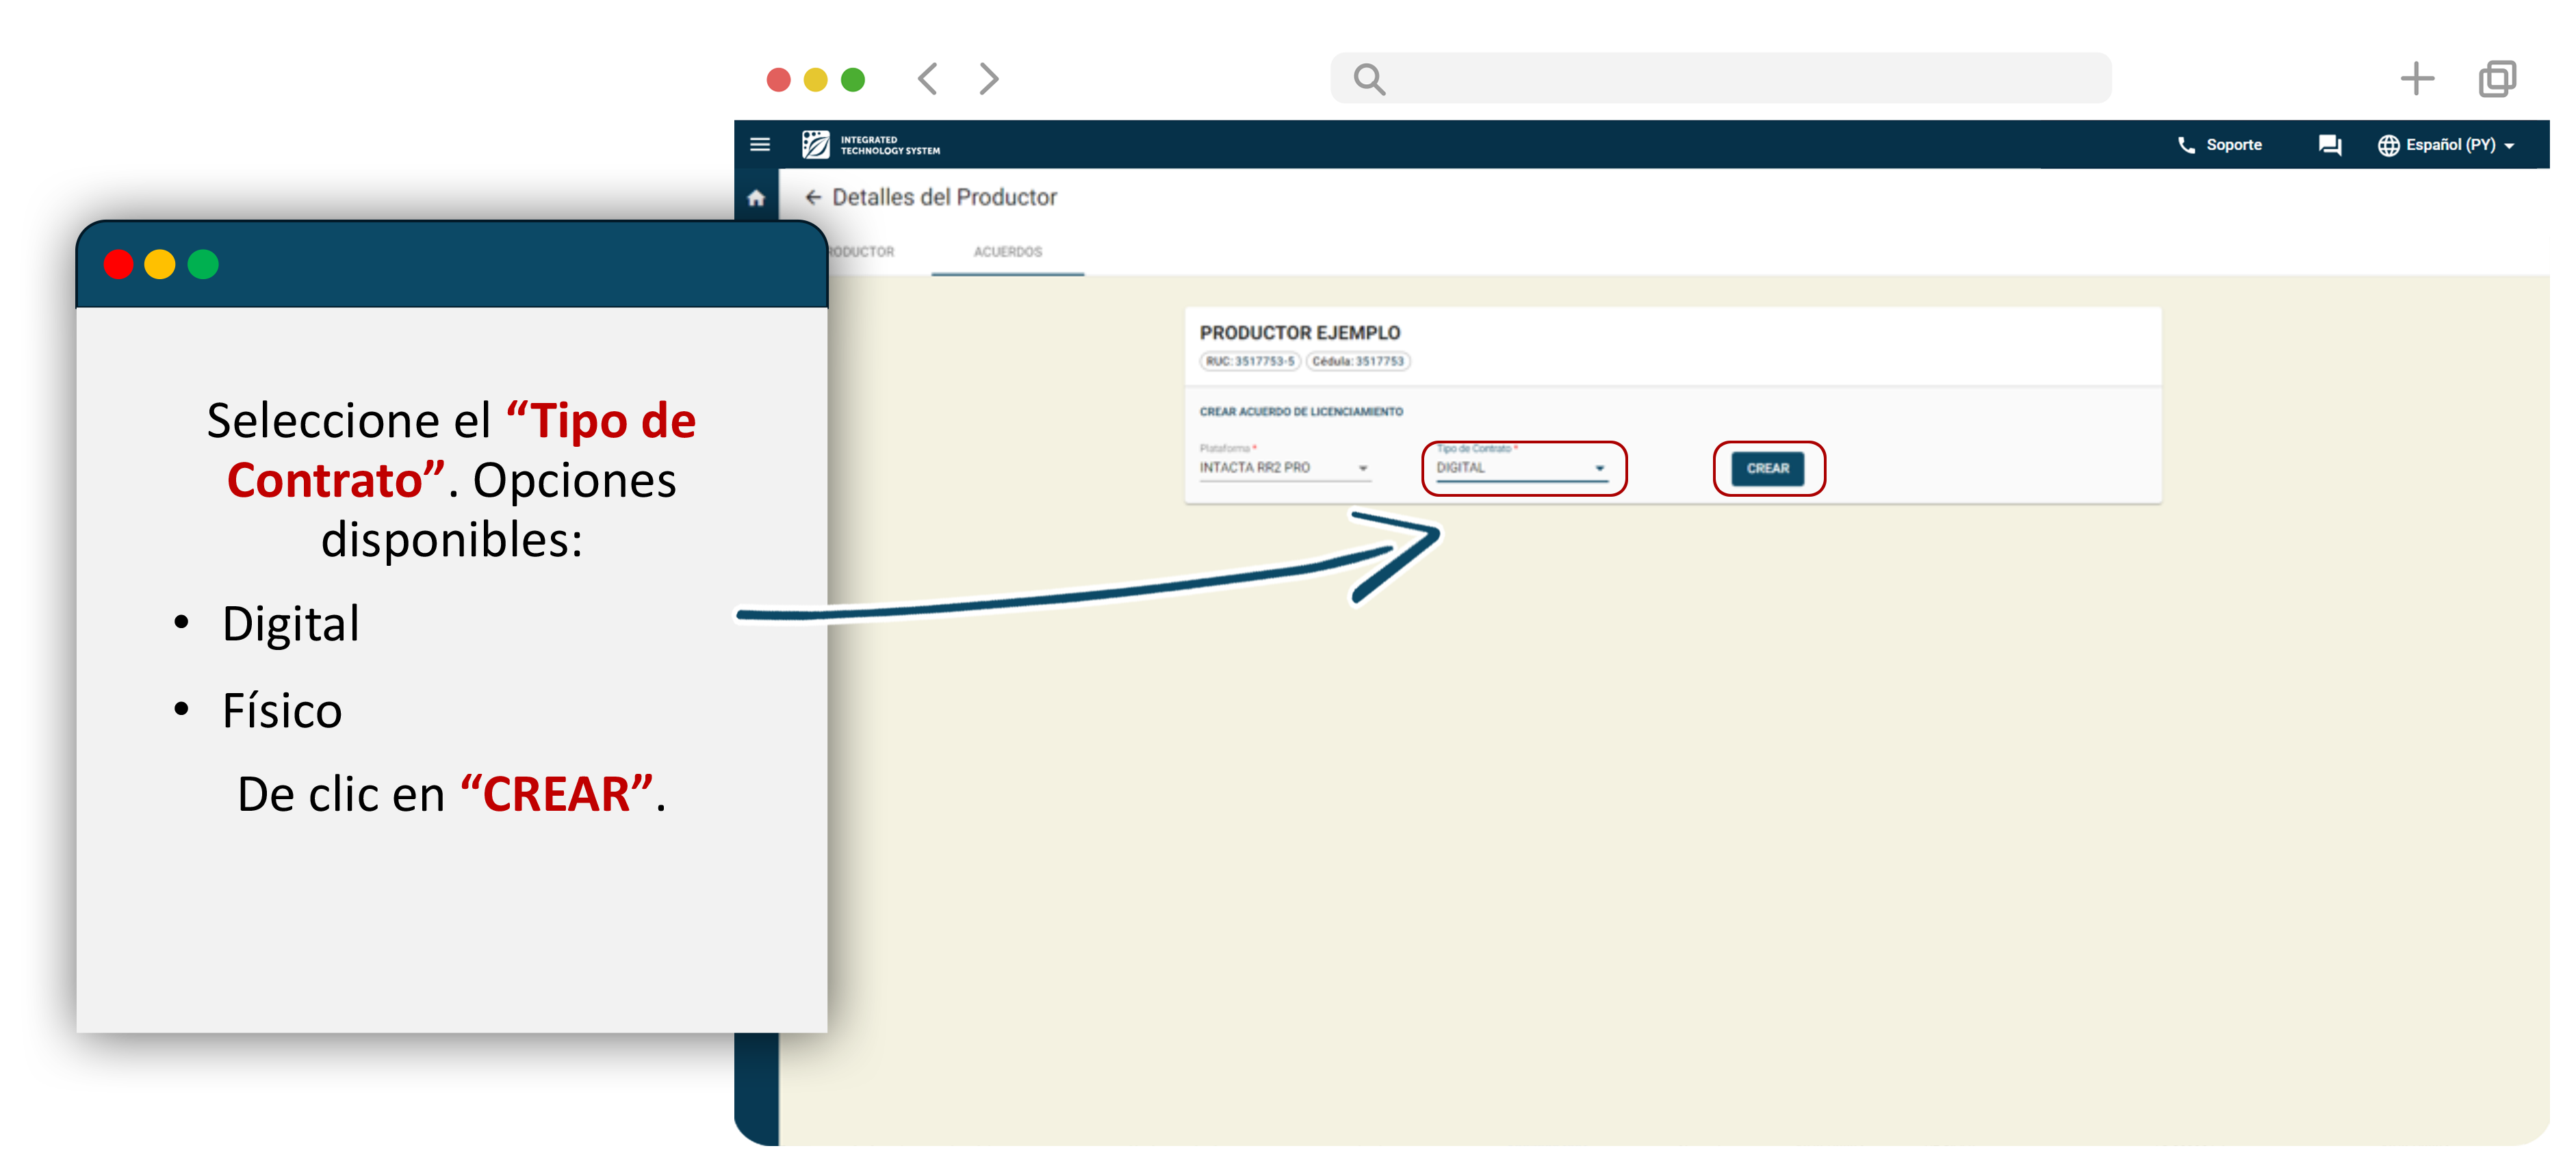Click the browser forward chevron
The height and width of the screenshot is (1170, 2576).
pos(988,79)
